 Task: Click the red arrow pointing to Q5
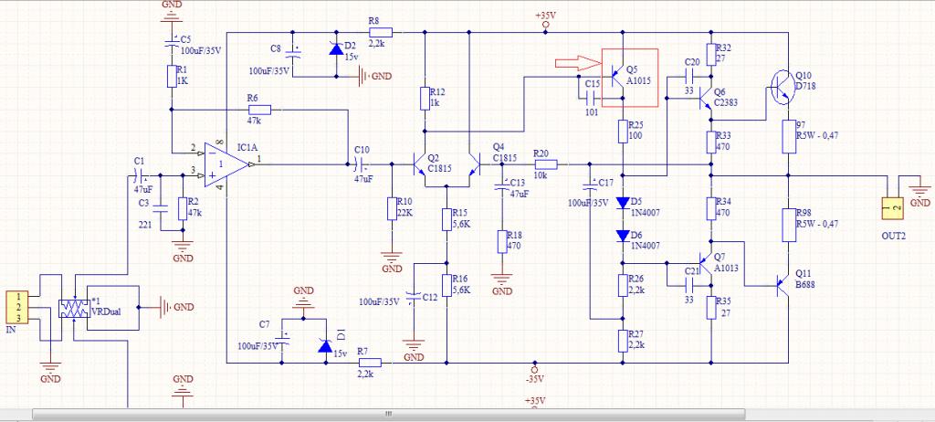coord(578,62)
